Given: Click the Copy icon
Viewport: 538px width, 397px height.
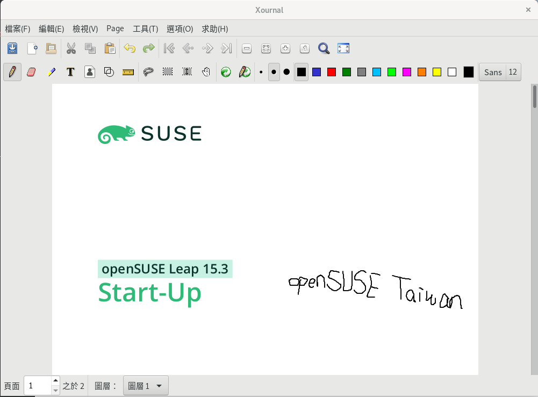Looking at the screenshot, I should pyautogui.click(x=90, y=48).
